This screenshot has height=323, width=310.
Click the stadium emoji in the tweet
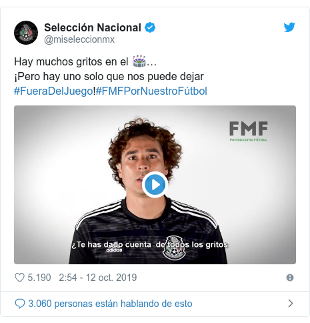(x=139, y=61)
